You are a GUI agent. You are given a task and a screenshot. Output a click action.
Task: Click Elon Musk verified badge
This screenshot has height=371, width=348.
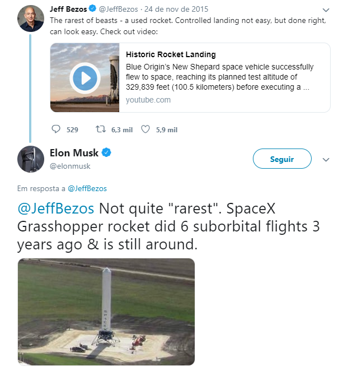pyautogui.click(x=106, y=153)
